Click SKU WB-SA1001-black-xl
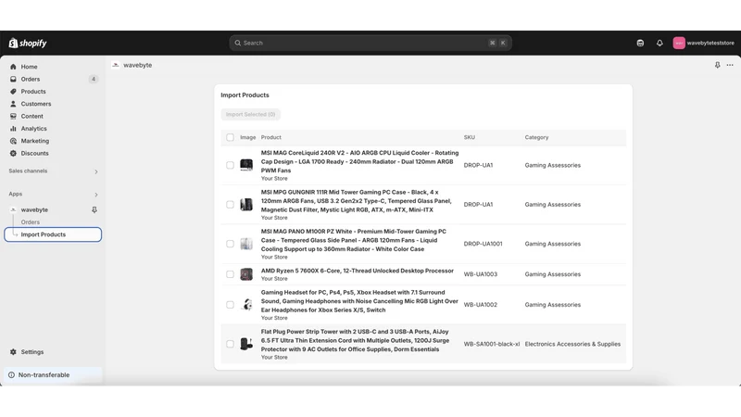 (492, 344)
